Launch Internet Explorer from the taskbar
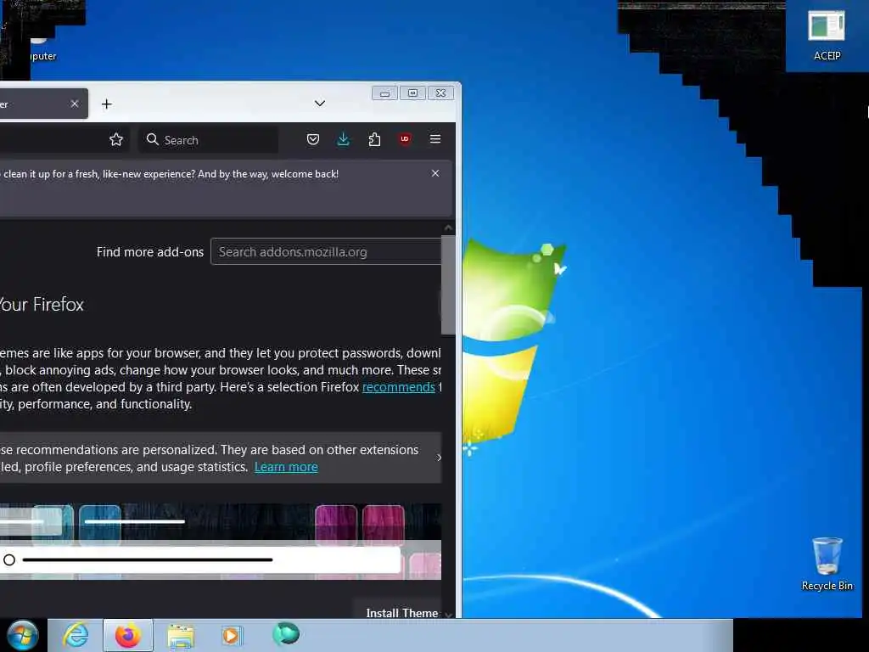 [x=76, y=635]
